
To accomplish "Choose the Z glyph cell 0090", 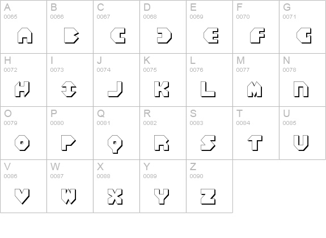I will (209, 186).
